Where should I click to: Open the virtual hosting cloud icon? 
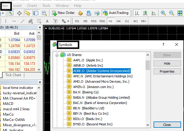89,13
